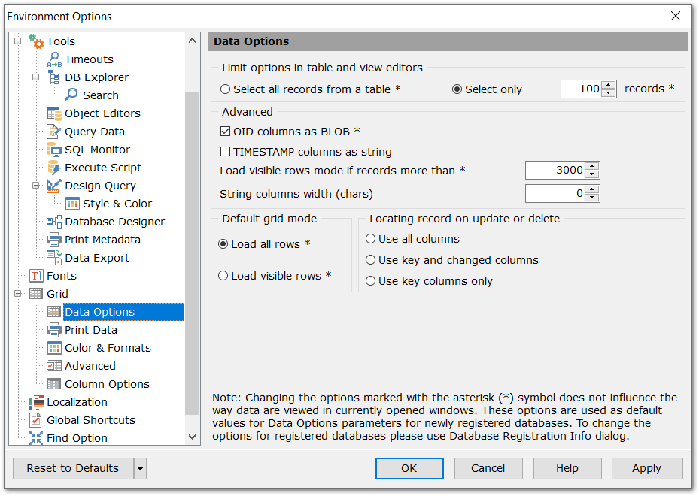Open the Fonts settings icon
699x496 pixels.
point(35,276)
